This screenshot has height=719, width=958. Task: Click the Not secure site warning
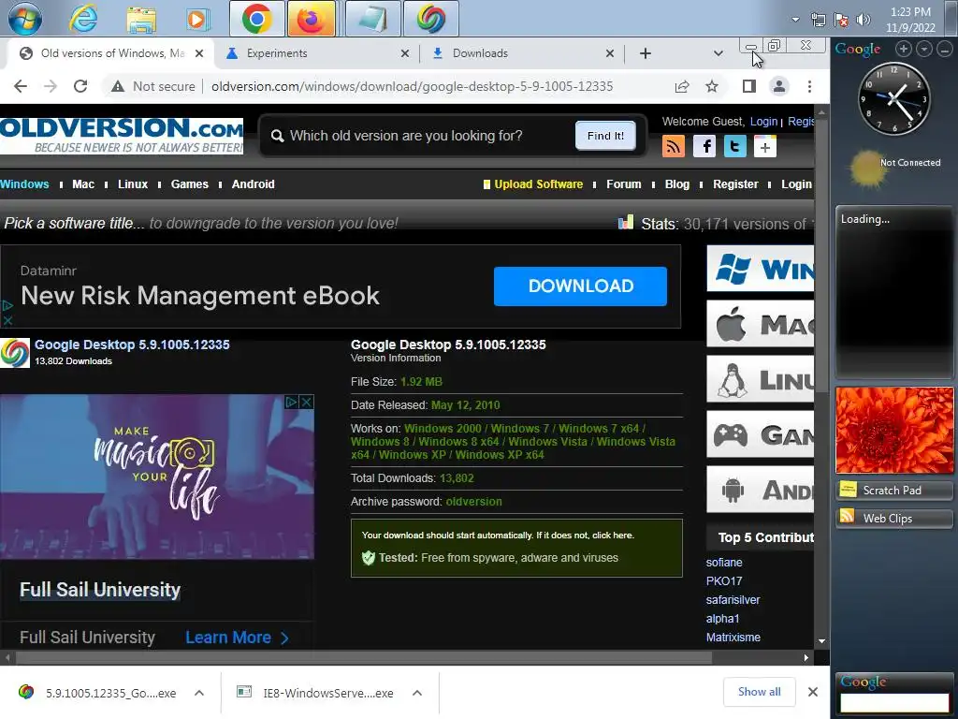[x=152, y=86]
